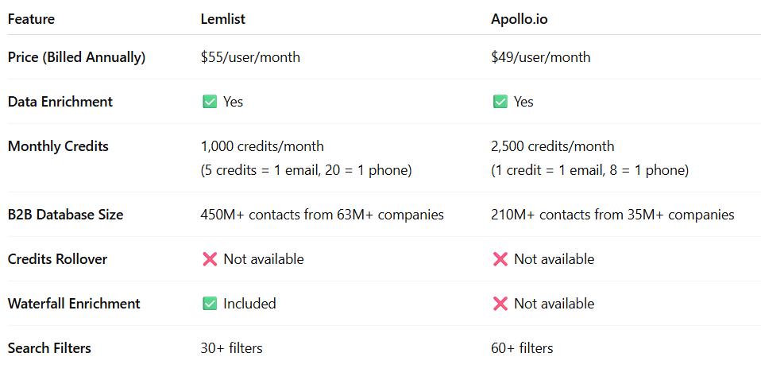
Task: Click the red cross in Lemlist Credits Rollover
Action: pyautogui.click(x=210, y=258)
